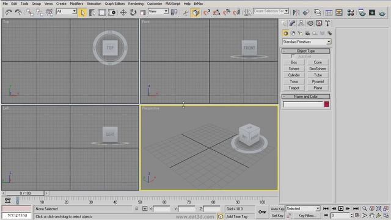Image resolution: width=391 pixels, height=220 pixels.
Task: Open the Rendered Frame Window
Action: 372,12
